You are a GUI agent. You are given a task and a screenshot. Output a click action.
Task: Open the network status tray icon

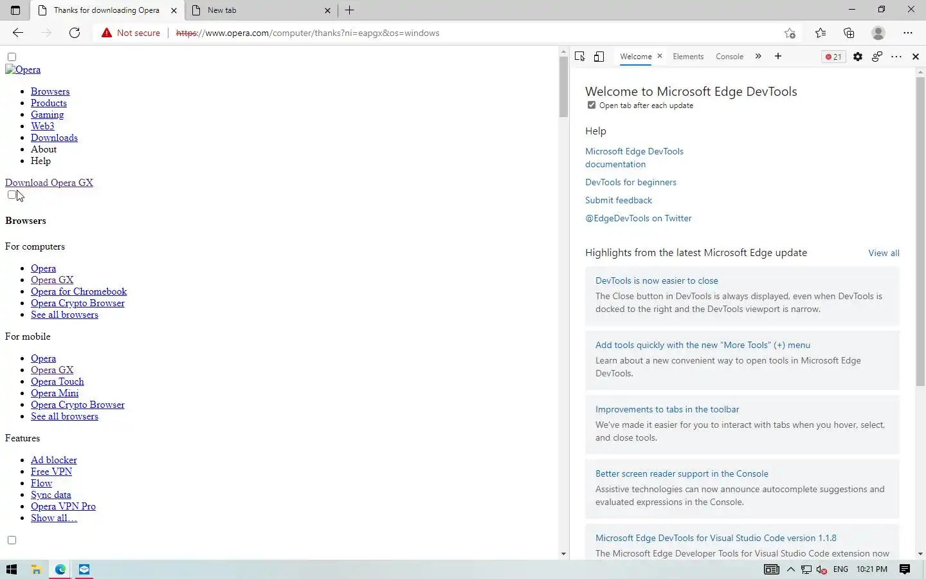click(806, 569)
